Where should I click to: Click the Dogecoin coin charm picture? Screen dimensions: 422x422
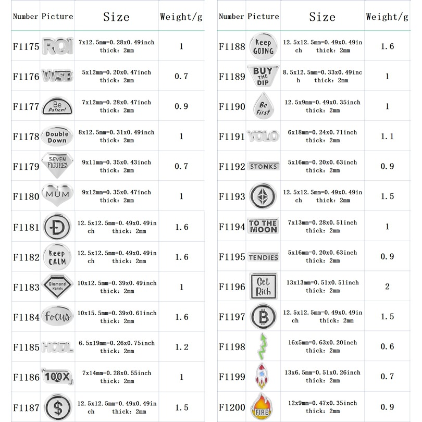(57, 227)
